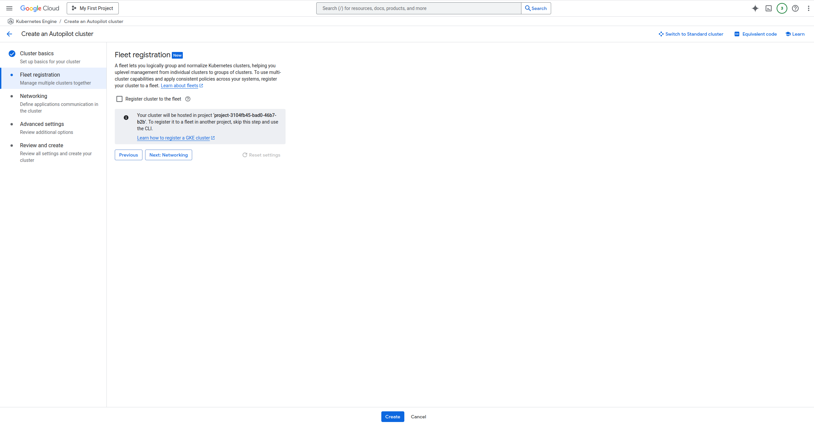This screenshot has width=814, height=424.
Task: Open the Advanced settings step
Action: (42, 124)
